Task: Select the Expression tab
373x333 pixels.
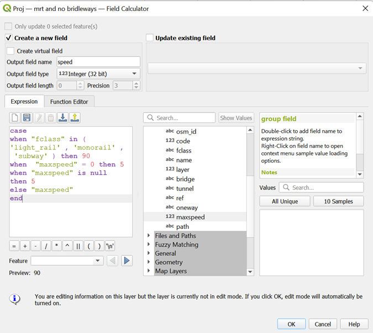Action: coord(24,101)
